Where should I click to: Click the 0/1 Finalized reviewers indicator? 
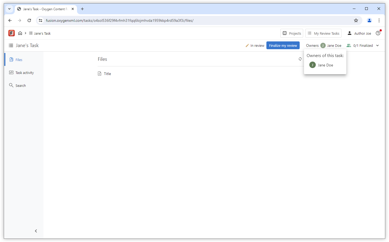tap(360, 45)
